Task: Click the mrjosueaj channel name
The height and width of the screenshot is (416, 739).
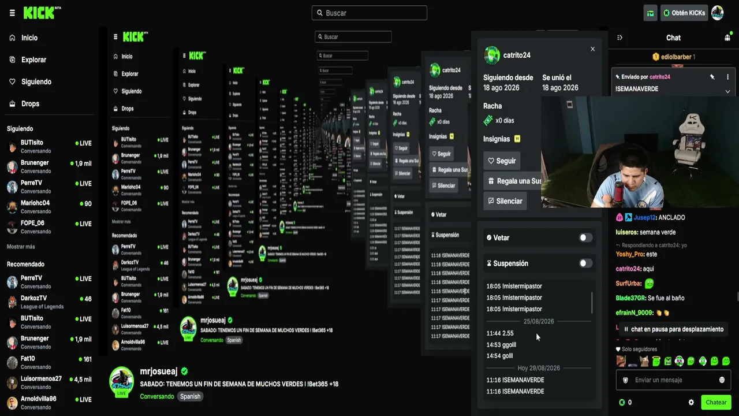Action: tap(159, 372)
